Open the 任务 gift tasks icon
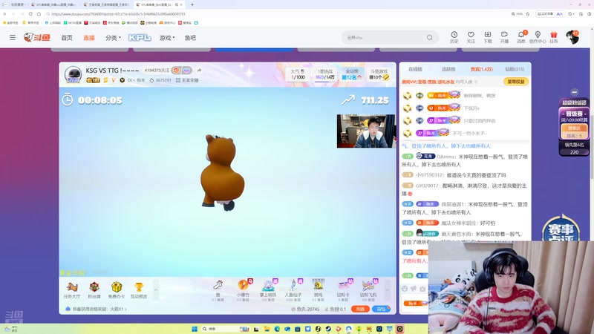Screen dimensions: 594x334 pyautogui.click(x=554, y=37)
